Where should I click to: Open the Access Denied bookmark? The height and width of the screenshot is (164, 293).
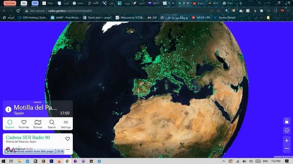pyautogui.click(x=225, y=17)
